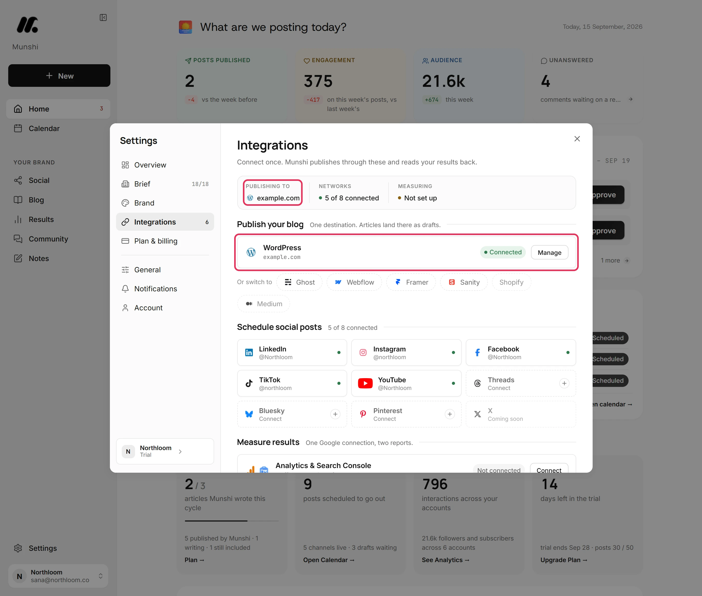
Task: Click plus to connect Threads
Action: tap(564, 383)
